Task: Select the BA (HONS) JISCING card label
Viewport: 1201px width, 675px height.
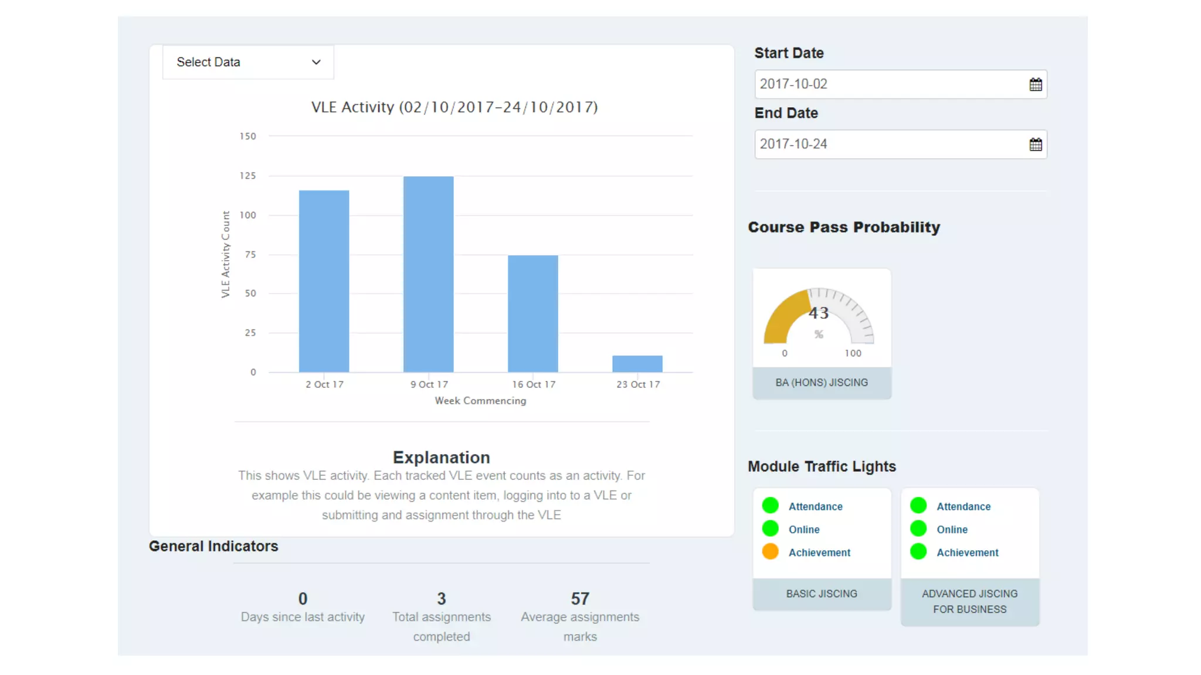Action: [822, 383]
